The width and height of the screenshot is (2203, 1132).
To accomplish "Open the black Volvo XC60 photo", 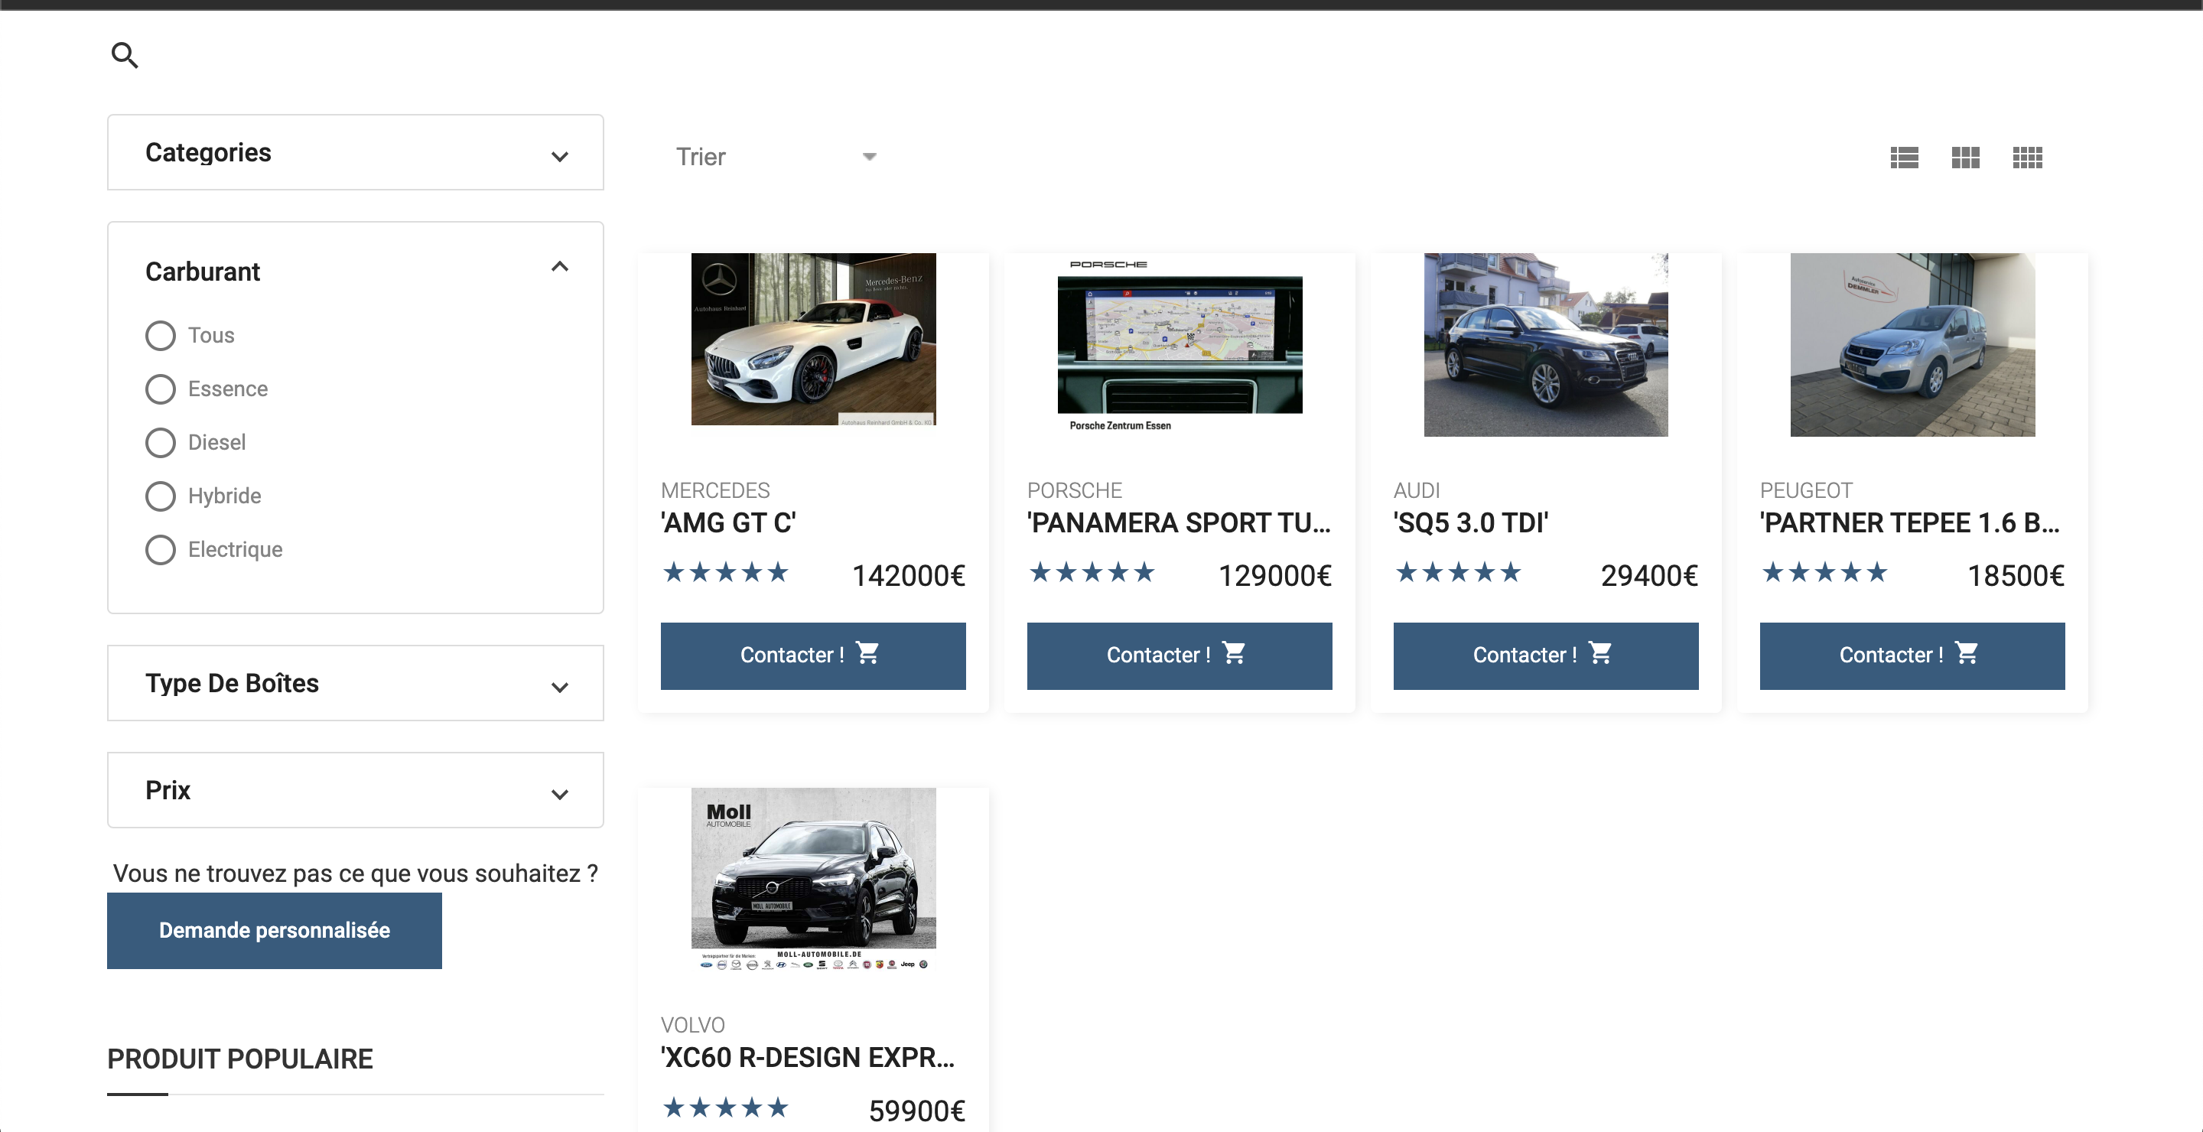I will click(813, 880).
